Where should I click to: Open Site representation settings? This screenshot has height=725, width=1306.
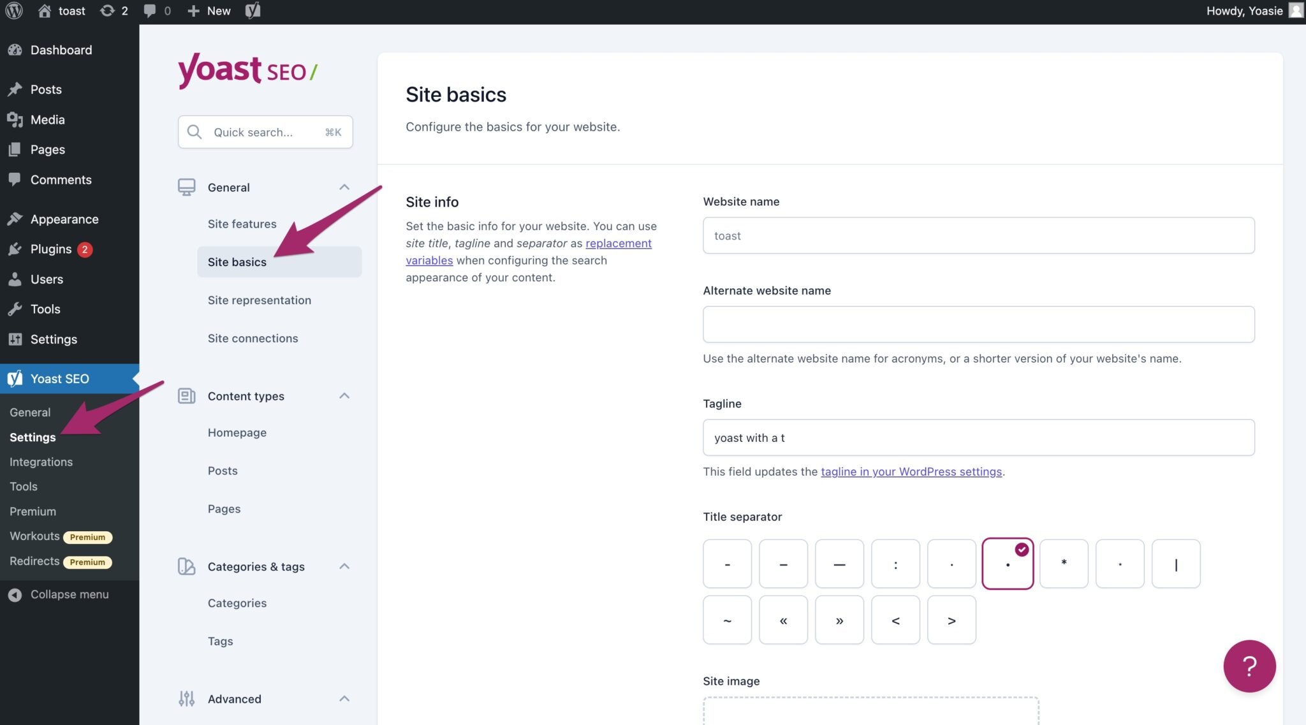pyautogui.click(x=259, y=300)
